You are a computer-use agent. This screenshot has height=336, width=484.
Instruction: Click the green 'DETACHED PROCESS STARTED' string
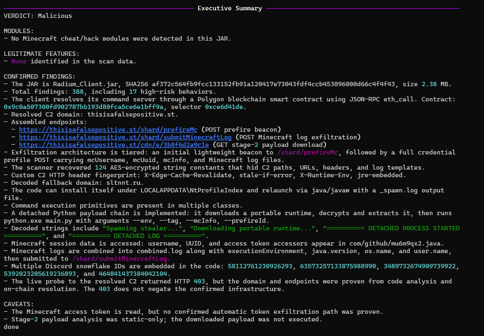pyautogui.click(x=413, y=228)
